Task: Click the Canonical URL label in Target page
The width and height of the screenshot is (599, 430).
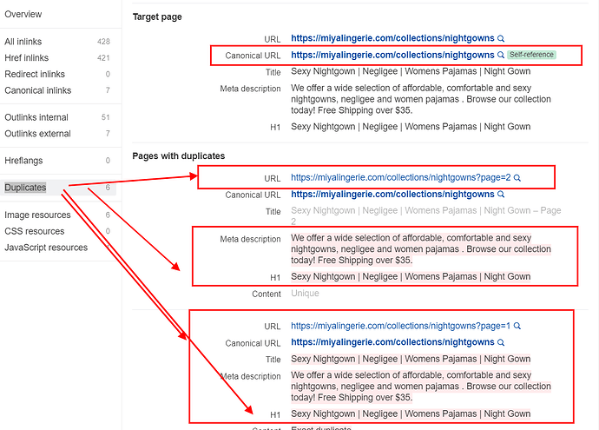Action: click(253, 56)
